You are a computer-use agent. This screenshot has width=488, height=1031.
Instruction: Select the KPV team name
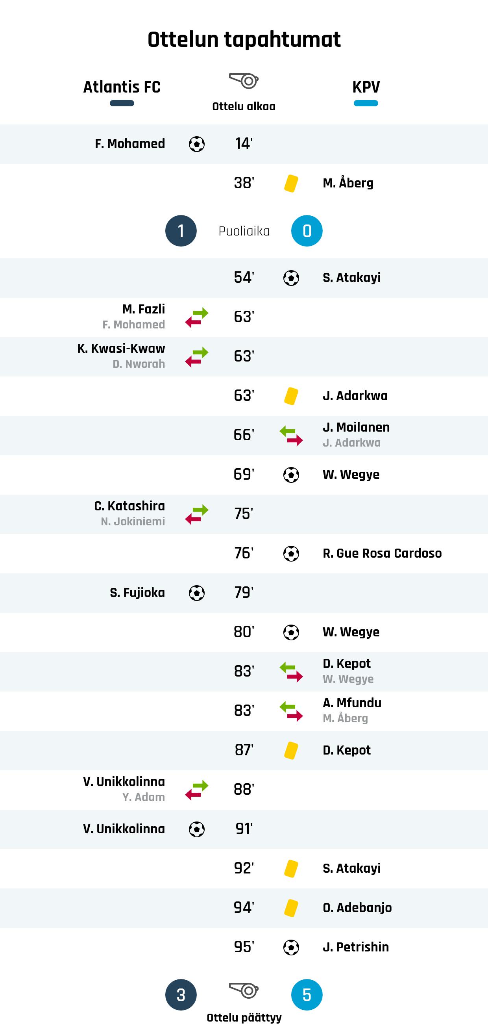coord(366,87)
